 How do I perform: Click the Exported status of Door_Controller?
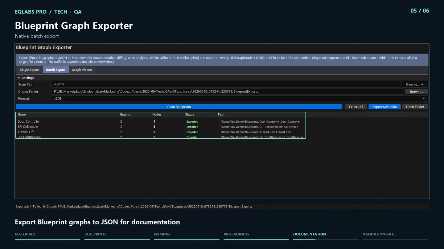coord(192,122)
